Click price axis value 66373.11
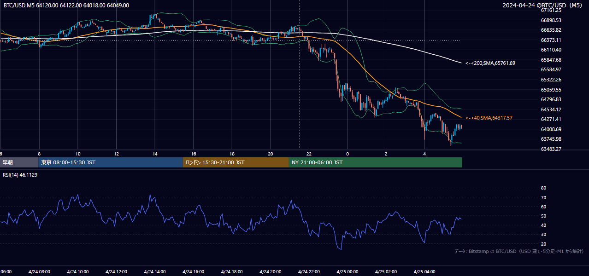 click(x=551, y=40)
